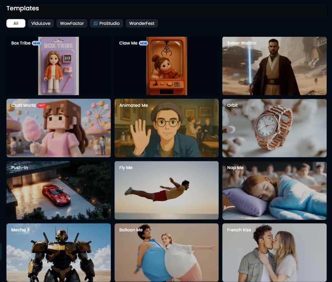Open the Animated Me template

tap(166, 128)
